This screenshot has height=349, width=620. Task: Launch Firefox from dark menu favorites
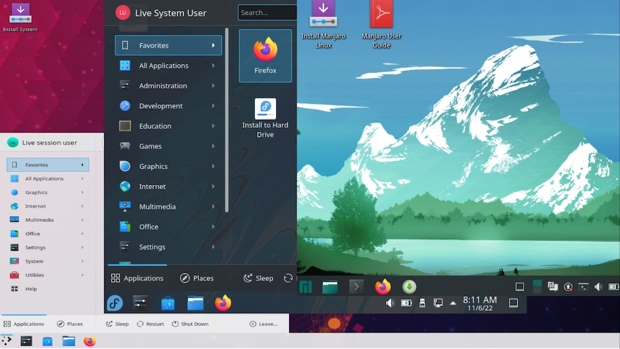[x=265, y=56]
